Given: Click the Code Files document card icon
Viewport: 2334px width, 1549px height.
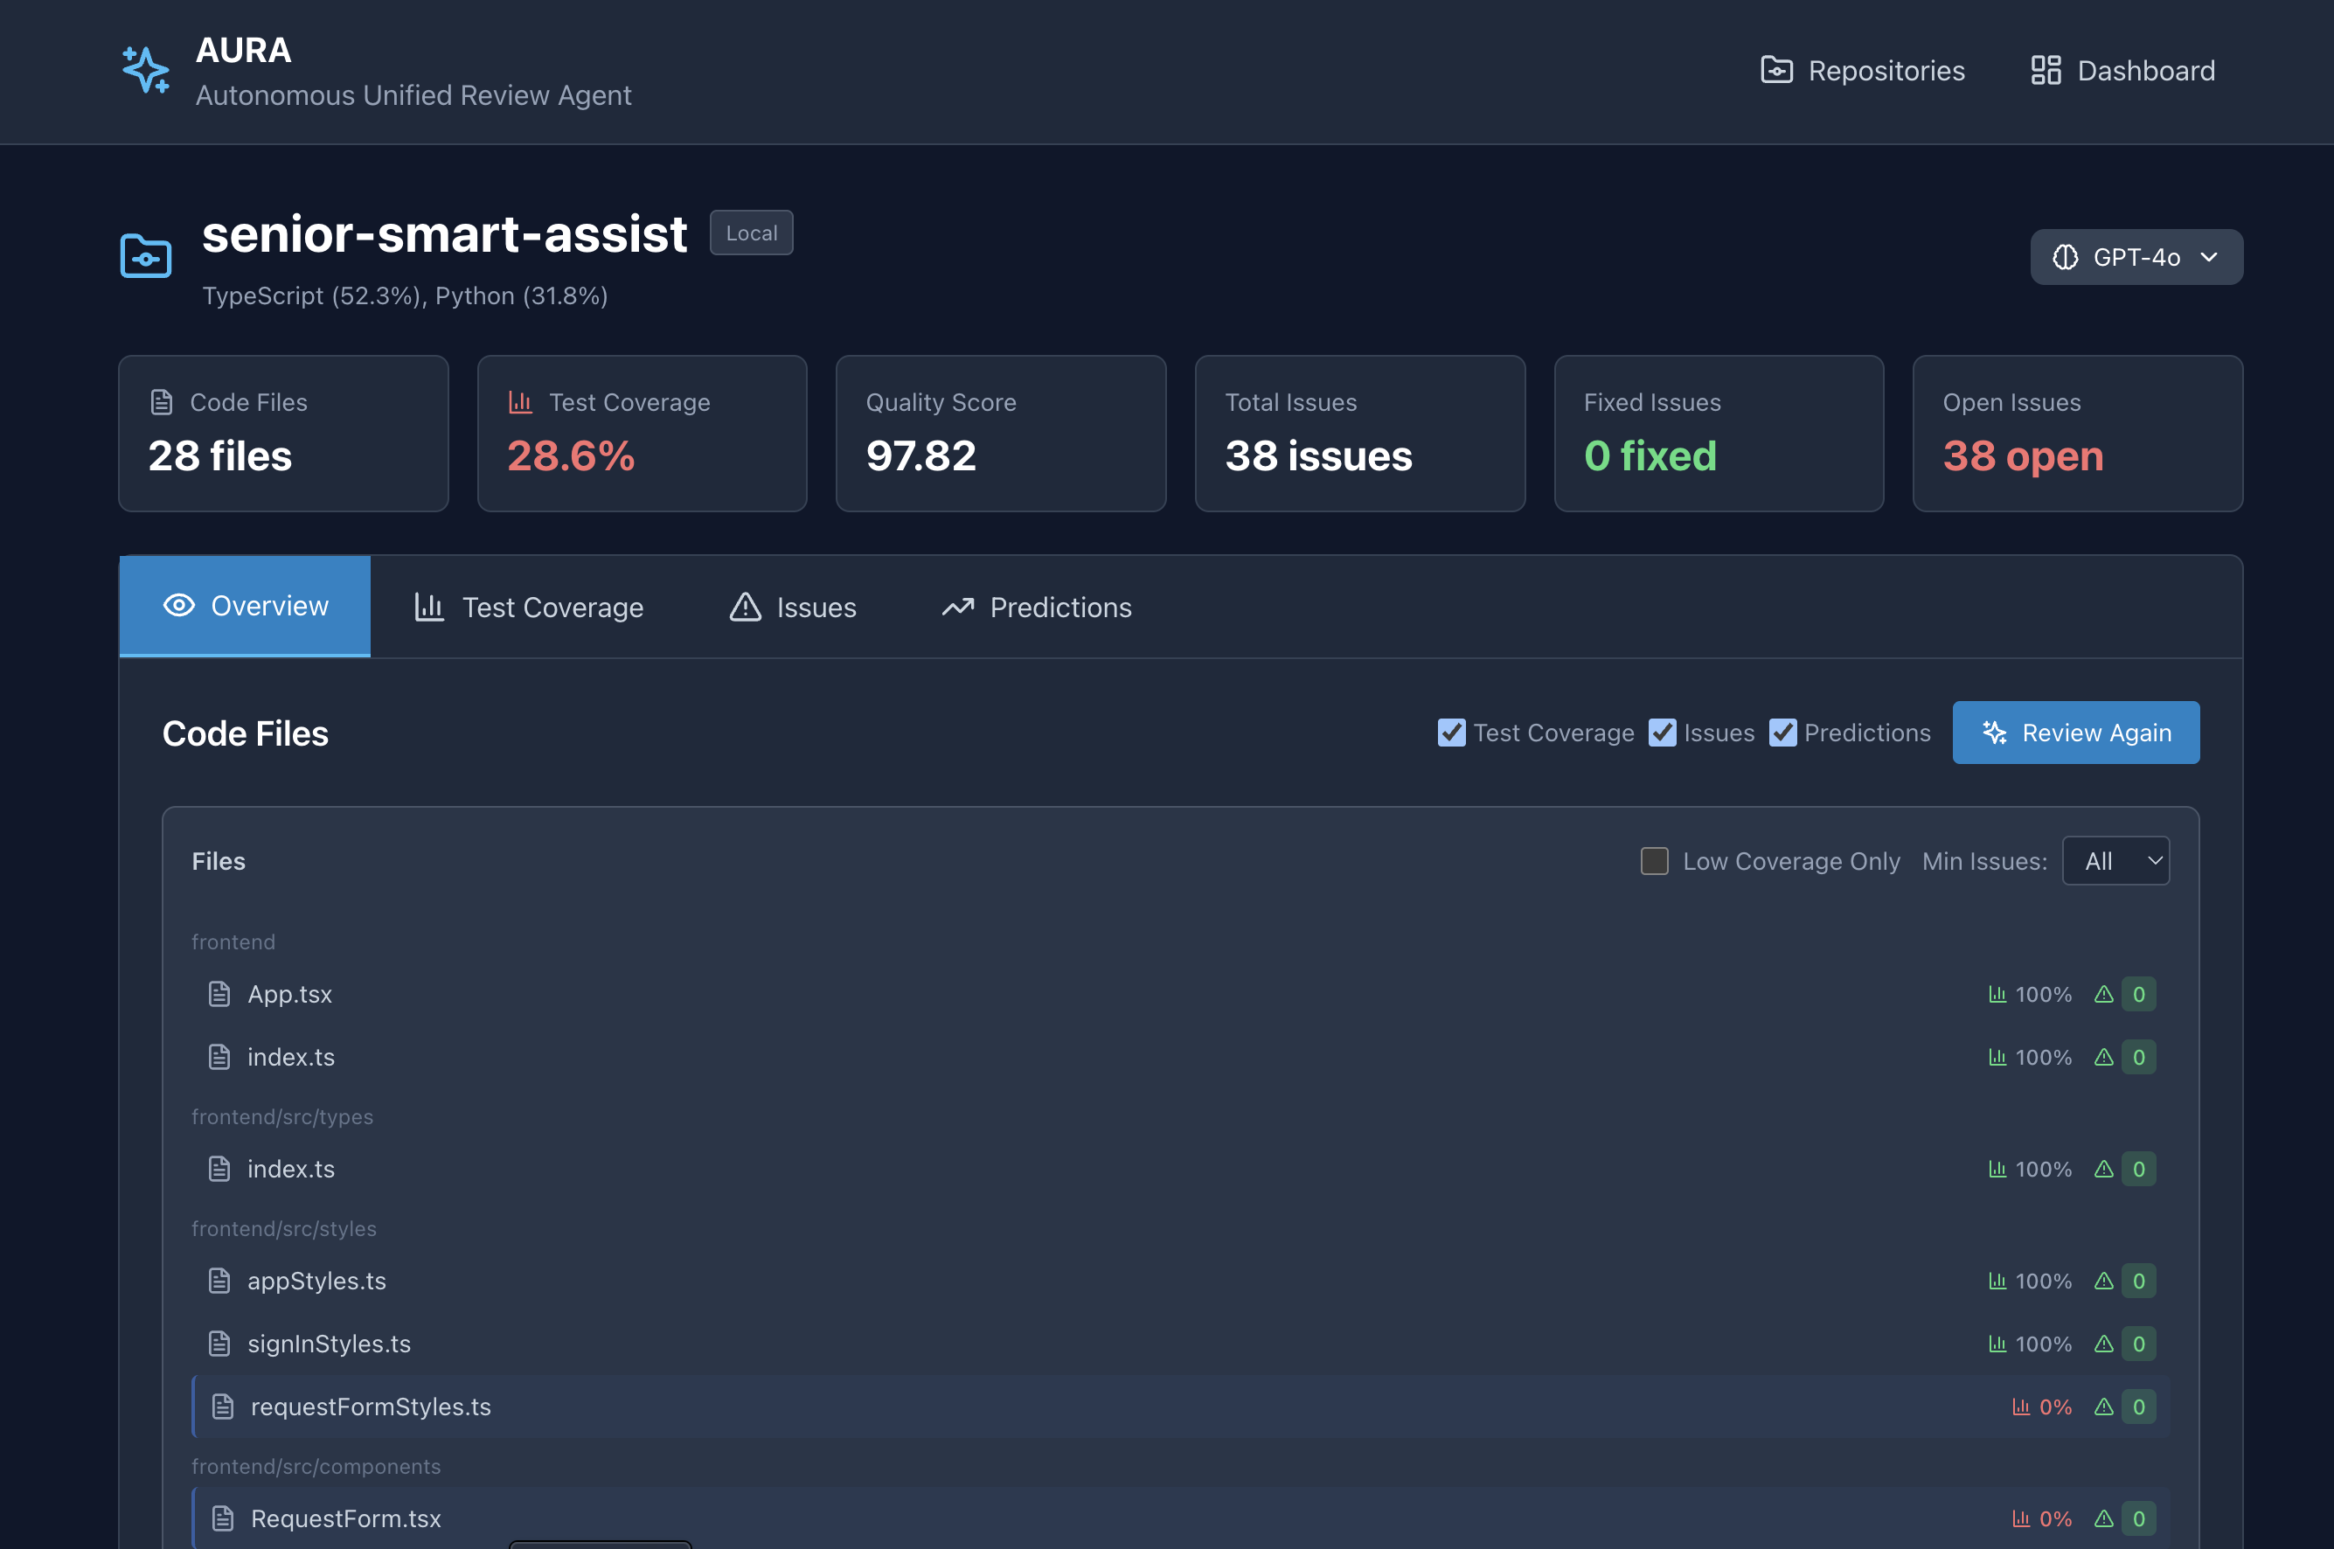Looking at the screenshot, I should point(161,402).
